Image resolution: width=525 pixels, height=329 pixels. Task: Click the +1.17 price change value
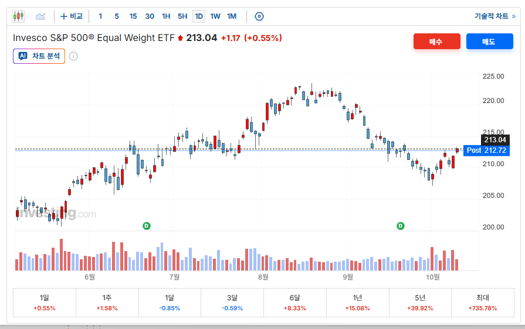pyautogui.click(x=231, y=38)
